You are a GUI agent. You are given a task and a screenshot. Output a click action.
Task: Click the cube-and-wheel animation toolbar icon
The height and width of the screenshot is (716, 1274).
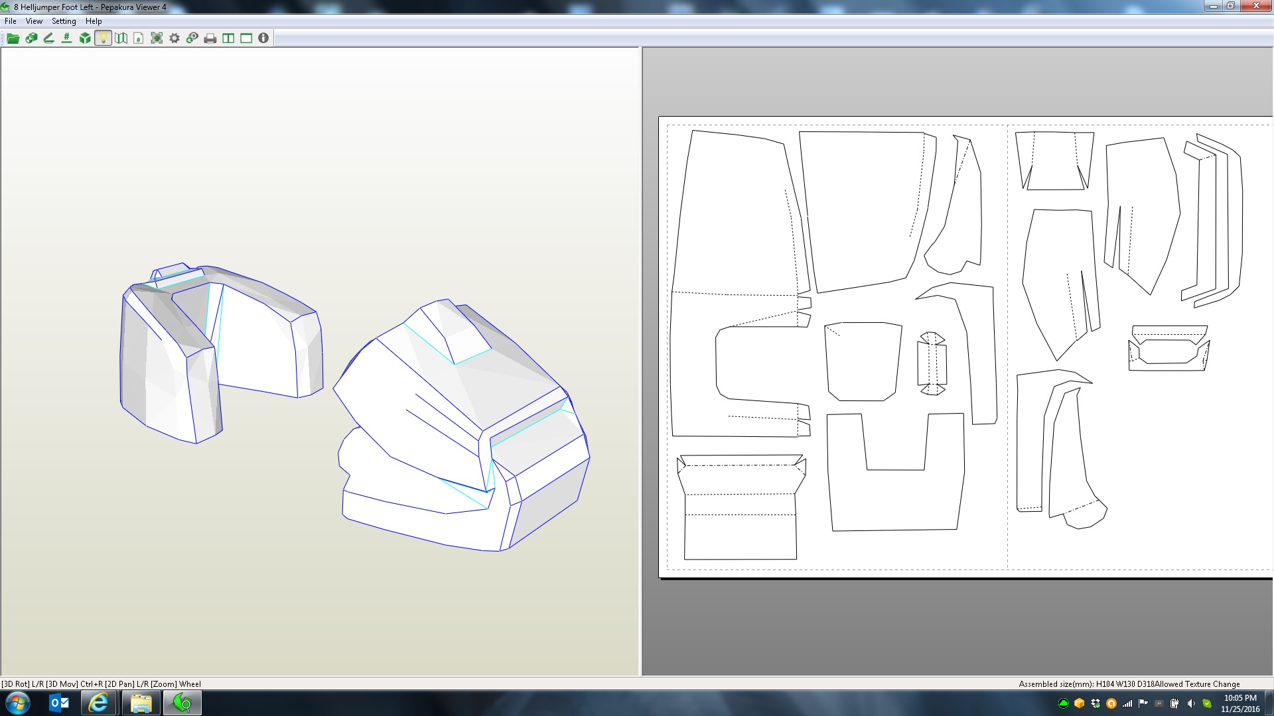[31, 38]
